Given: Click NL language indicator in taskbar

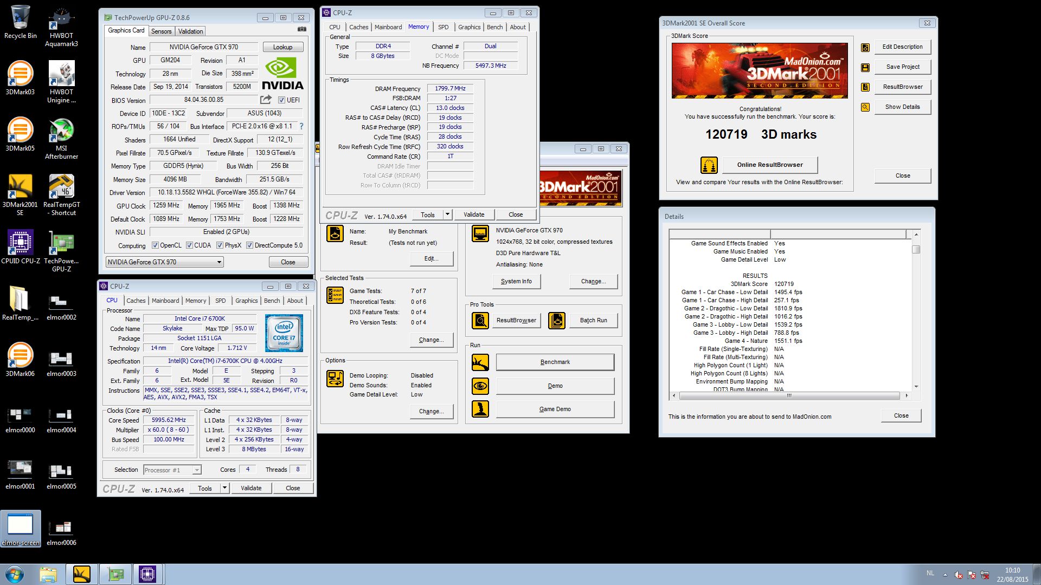Looking at the screenshot, I should tap(930, 573).
